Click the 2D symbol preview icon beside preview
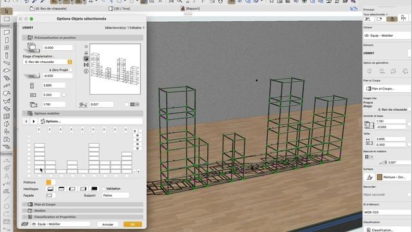 coord(86,46)
